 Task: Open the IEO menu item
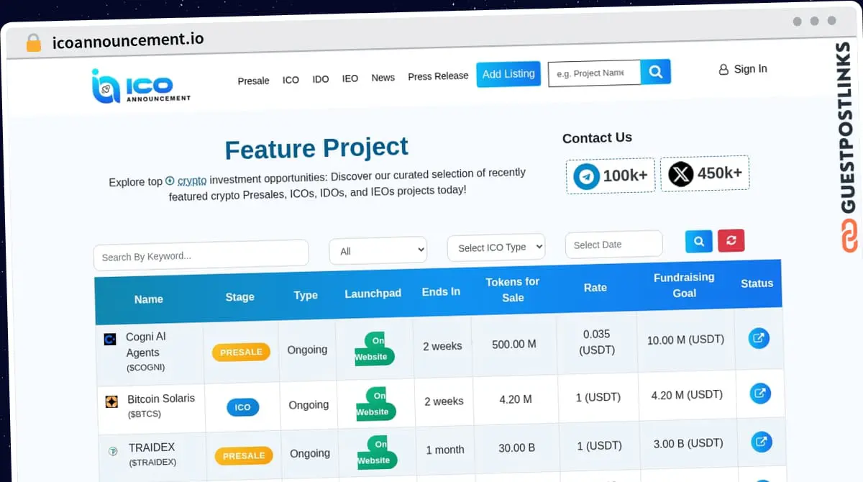350,78
